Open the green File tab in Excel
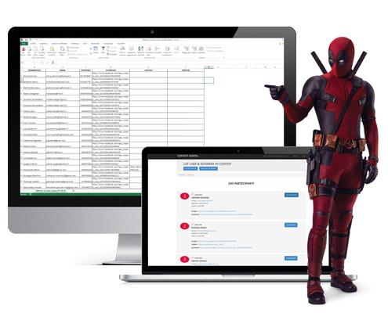Image resolution: width=388 pixels, height=313 pixels. [24, 44]
